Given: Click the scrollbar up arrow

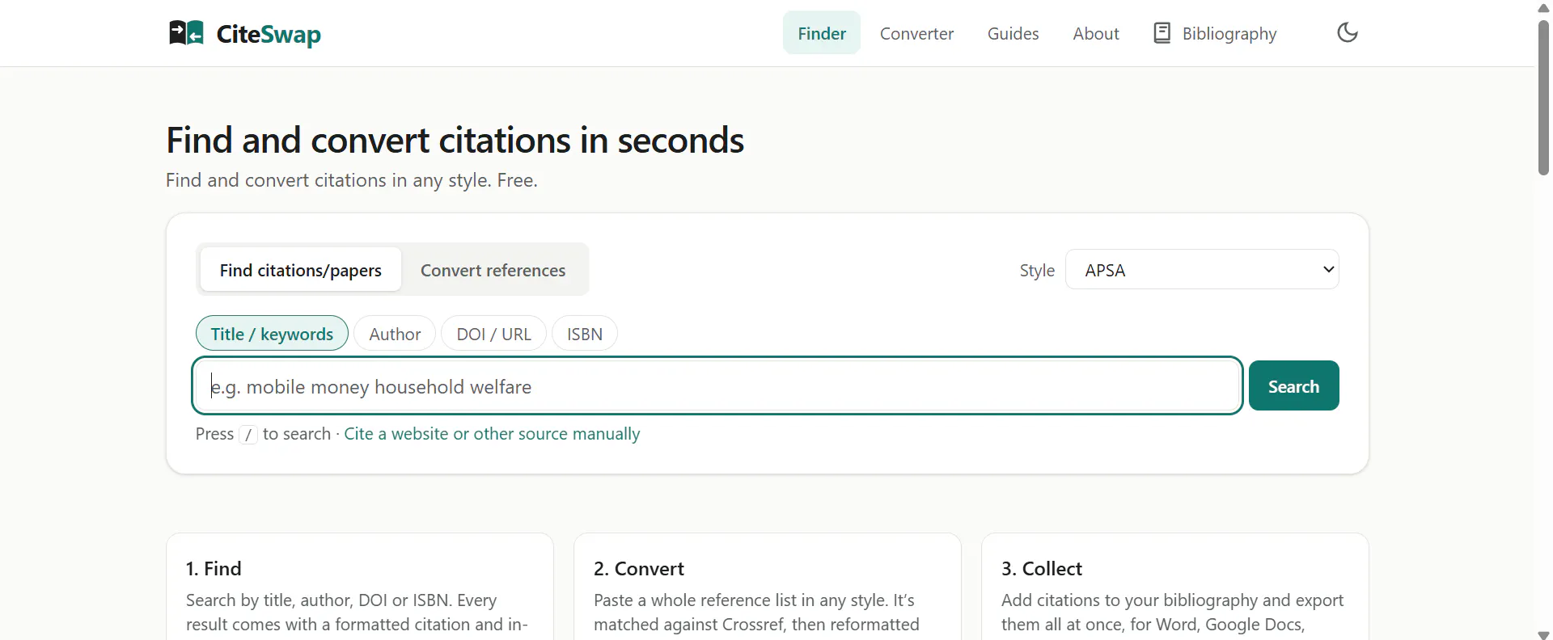Looking at the screenshot, I should click(1543, 7).
